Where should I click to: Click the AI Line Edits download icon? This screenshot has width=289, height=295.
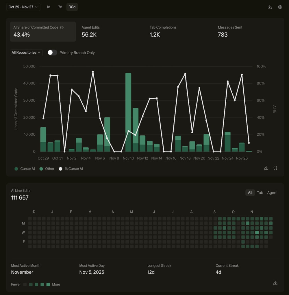275,283
